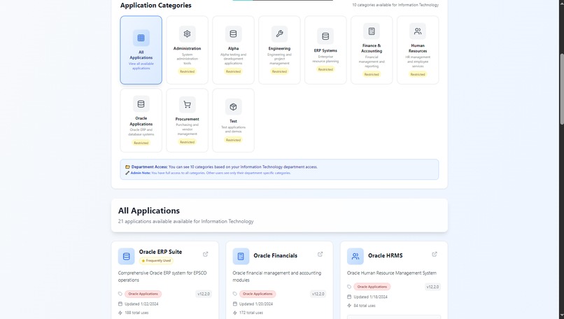This screenshot has height=319, width=564.
Task: Open Oracle Financials external link icon
Action: [320, 254]
